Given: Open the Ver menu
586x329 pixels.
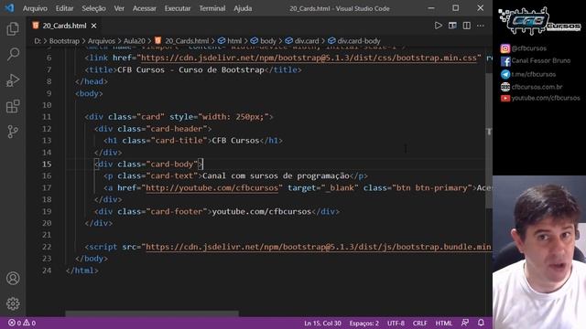Looking at the screenshot, I should [x=119, y=8].
